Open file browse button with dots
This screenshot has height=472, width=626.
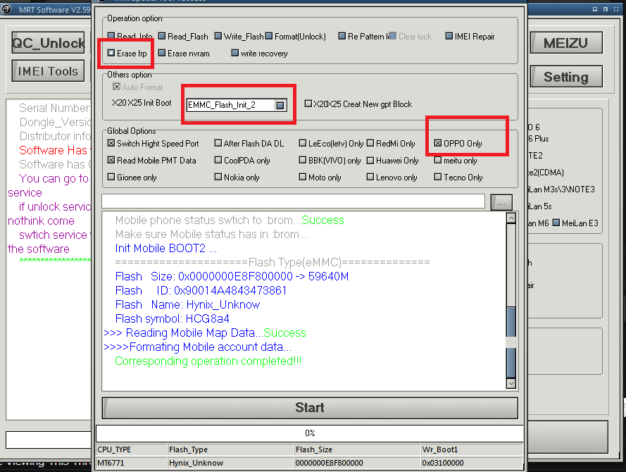[501, 202]
